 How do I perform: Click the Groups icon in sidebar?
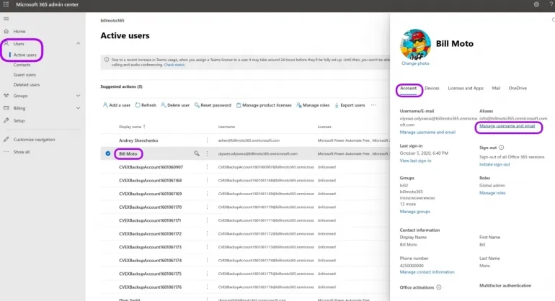pyautogui.click(x=6, y=96)
